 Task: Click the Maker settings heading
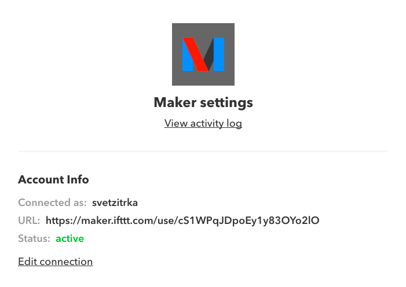[x=203, y=102]
